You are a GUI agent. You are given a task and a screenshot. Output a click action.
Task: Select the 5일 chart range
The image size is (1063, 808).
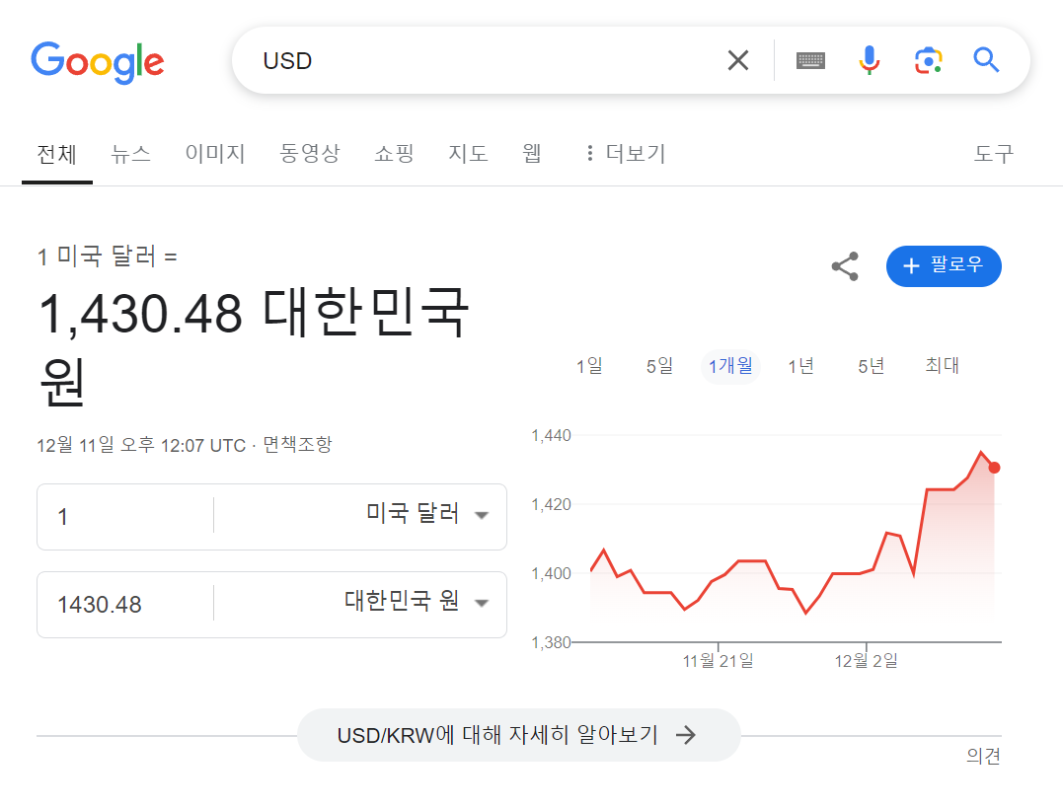tap(659, 367)
